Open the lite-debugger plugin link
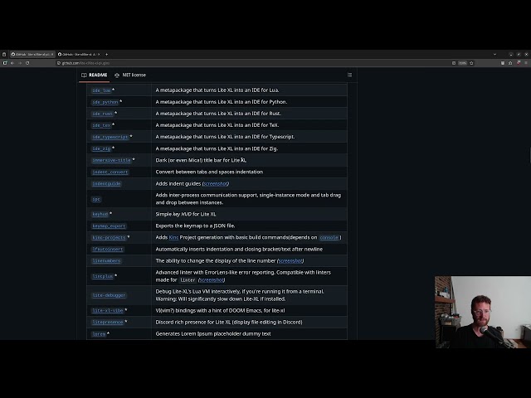531x398 pixels. [x=109, y=295]
